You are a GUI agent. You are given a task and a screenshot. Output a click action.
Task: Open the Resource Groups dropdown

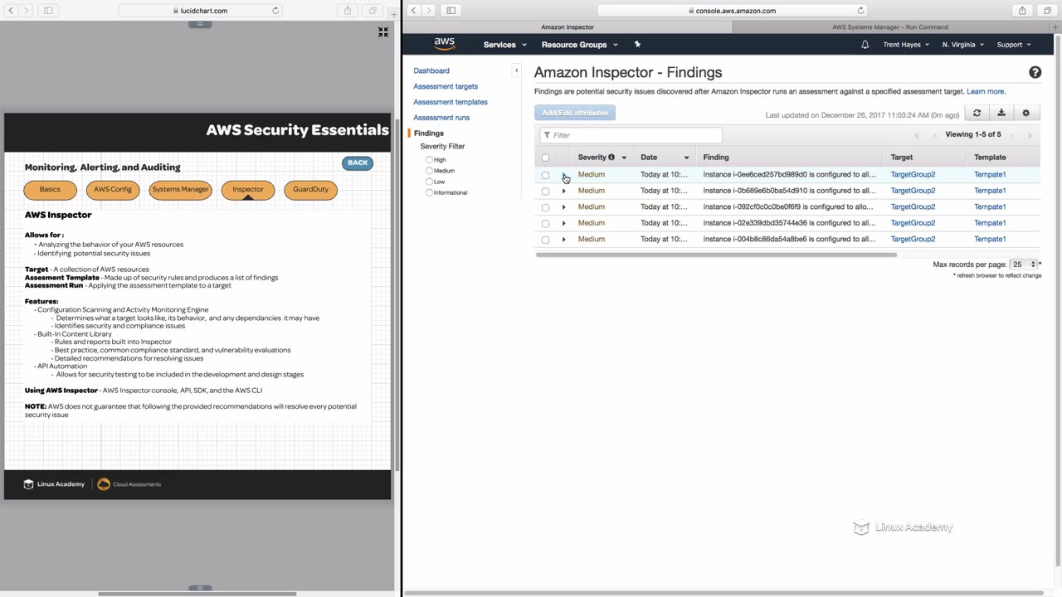[579, 45]
